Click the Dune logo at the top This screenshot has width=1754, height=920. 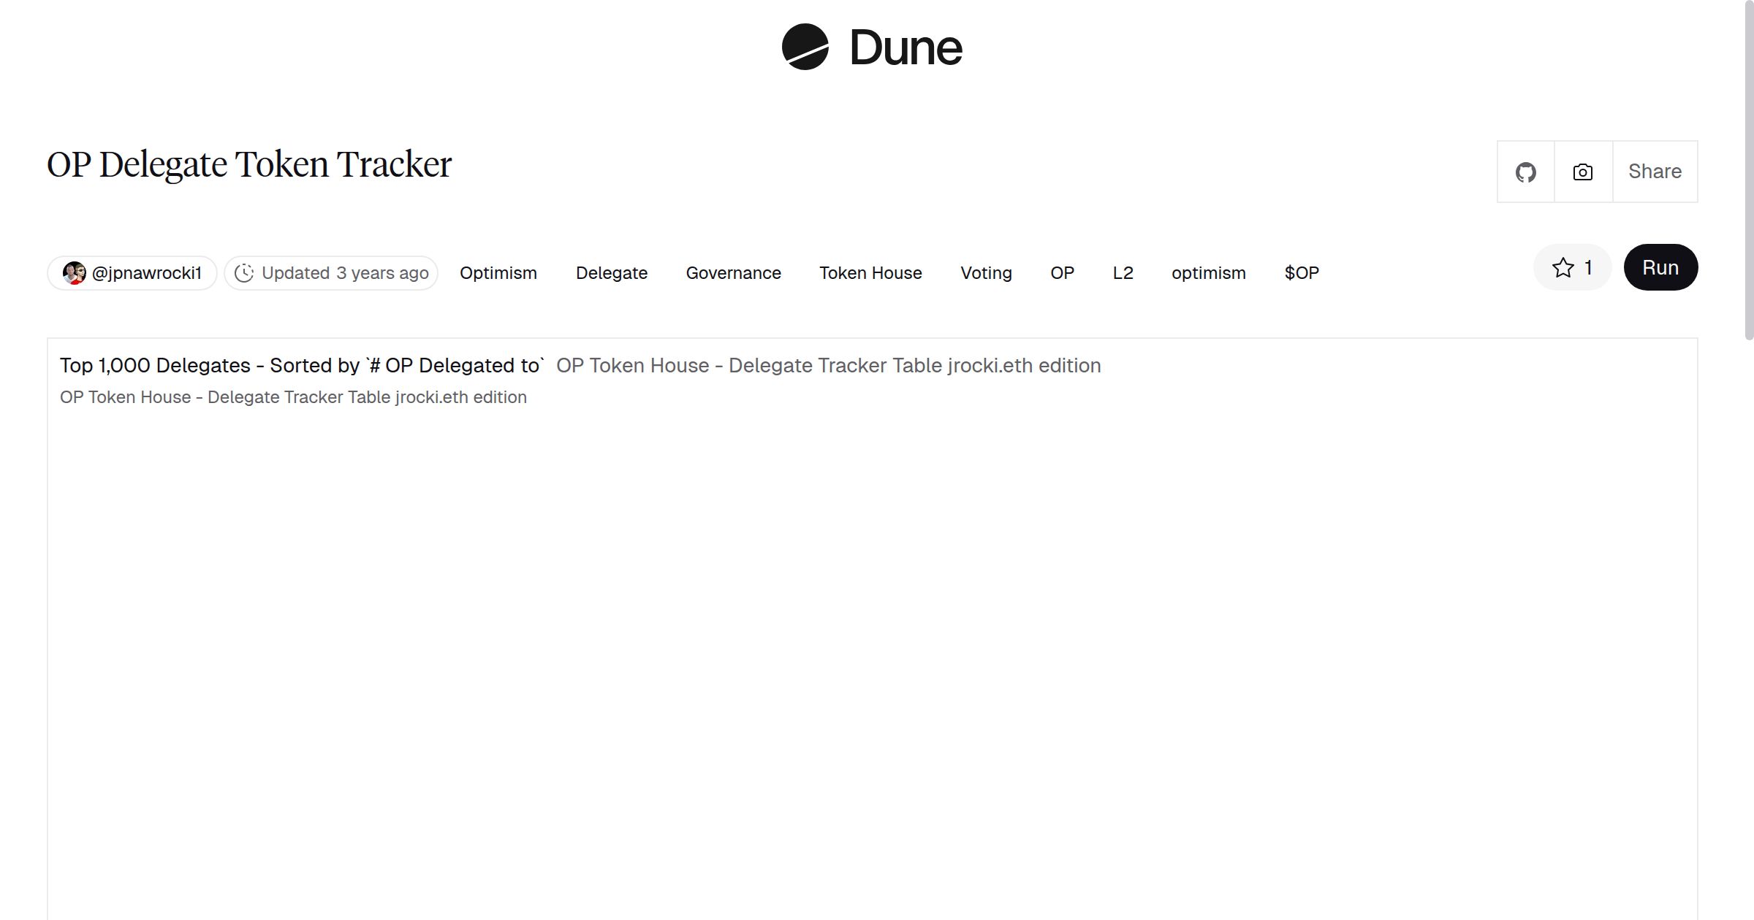[872, 48]
